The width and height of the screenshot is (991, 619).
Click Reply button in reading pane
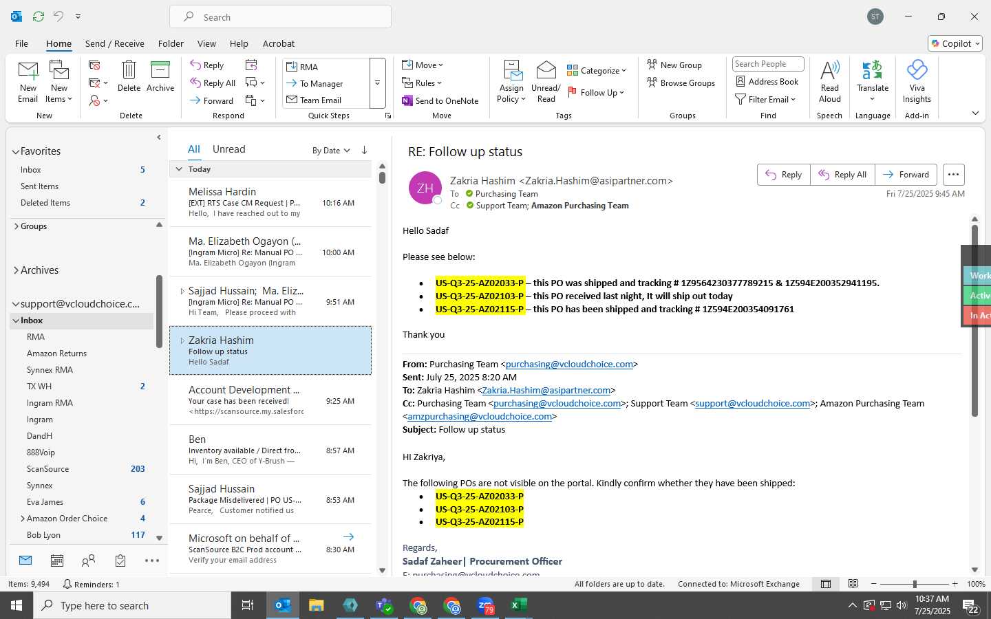coord(784,175)
